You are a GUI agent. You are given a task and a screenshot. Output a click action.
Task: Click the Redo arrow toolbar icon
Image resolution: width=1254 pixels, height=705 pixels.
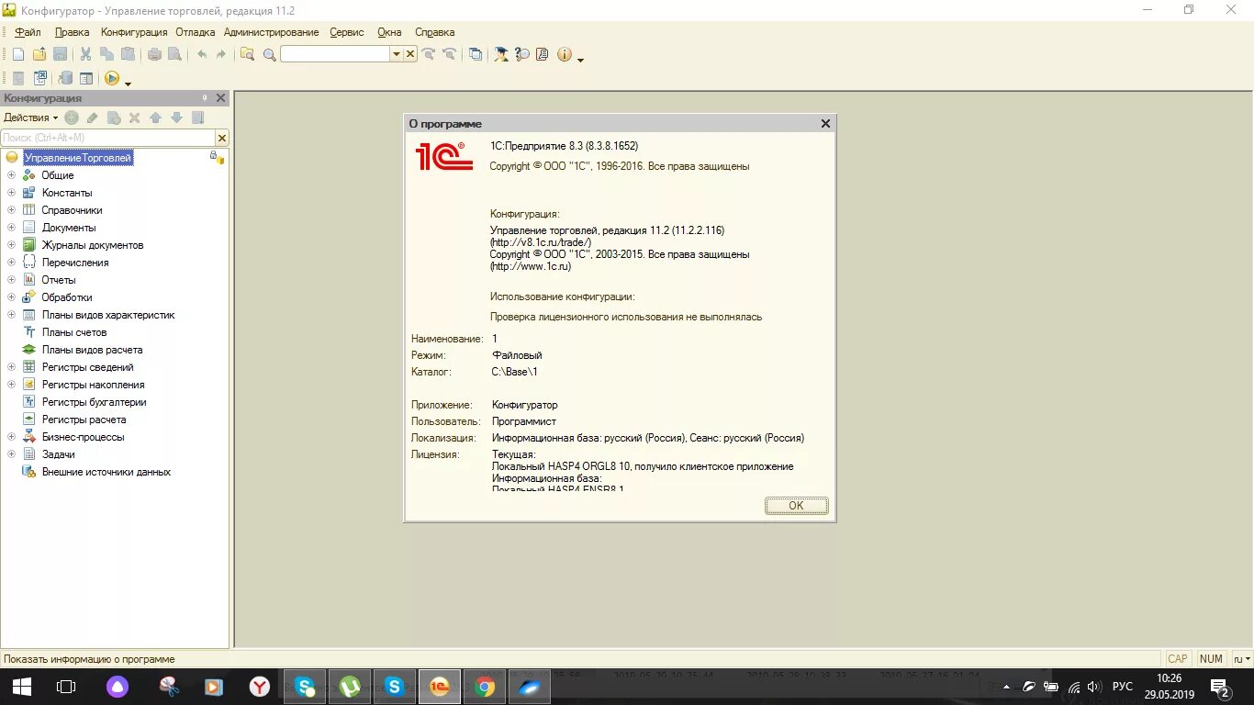(x=221, y=54)
